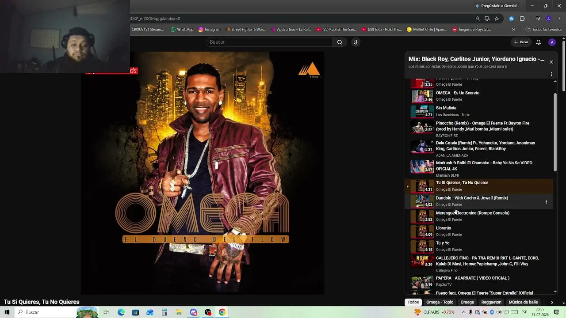The image size is (566, 318).
Task: Open the Chrome extensions puzzle icon
Action: tap(522, 19)
